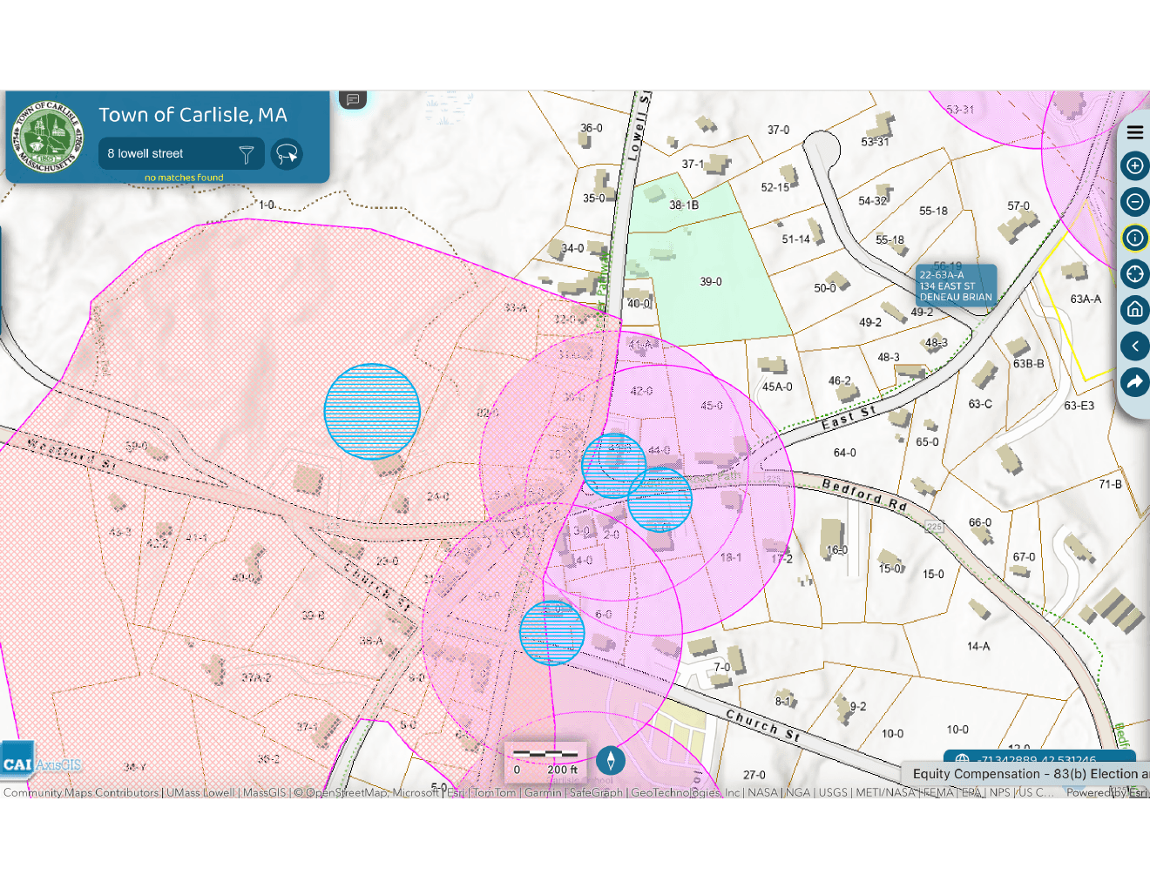Activate the lasso selection tool
The height and width of the screenshot is (888, 1150).
287,154
